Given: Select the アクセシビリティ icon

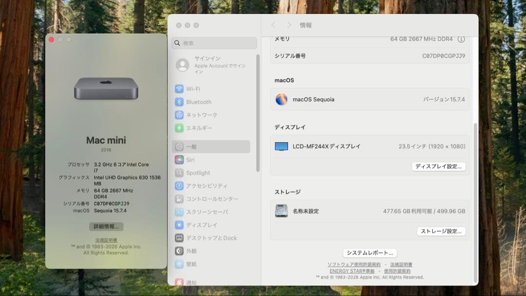Looking at the screenshot, I should [179, 185].
